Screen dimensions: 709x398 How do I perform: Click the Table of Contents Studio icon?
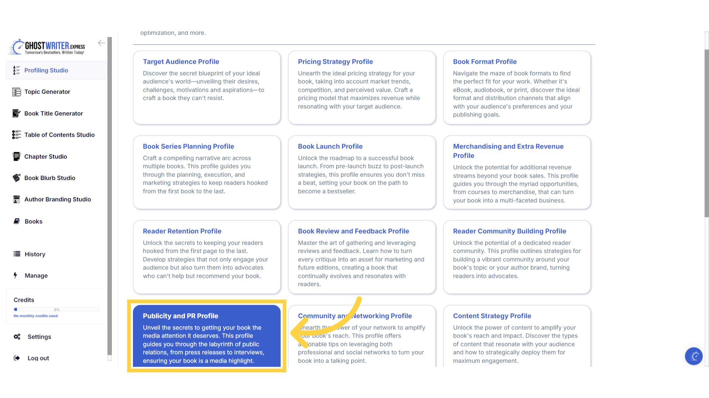(16, 135)
